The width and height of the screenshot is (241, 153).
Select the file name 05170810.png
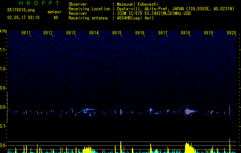(21, 10)
